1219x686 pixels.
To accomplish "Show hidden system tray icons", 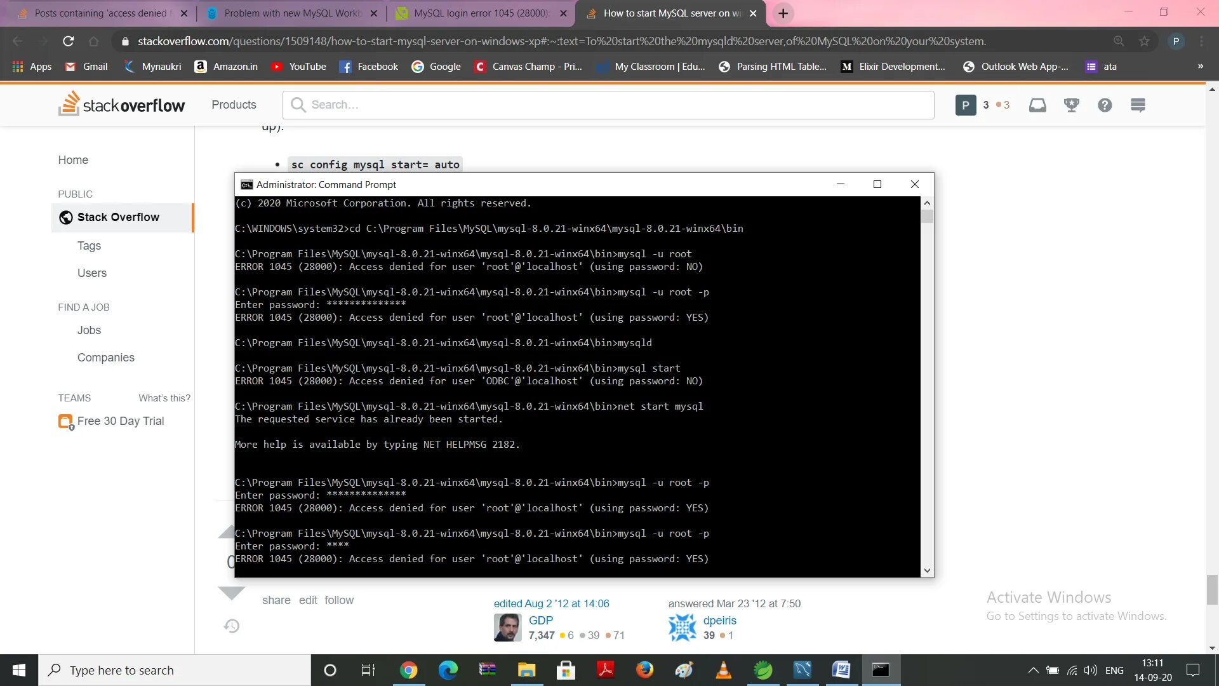I will [1033, 670].
